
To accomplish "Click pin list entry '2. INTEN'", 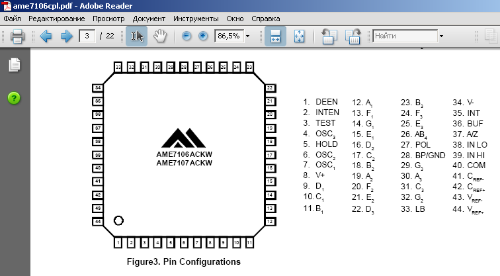I will 321,113.
